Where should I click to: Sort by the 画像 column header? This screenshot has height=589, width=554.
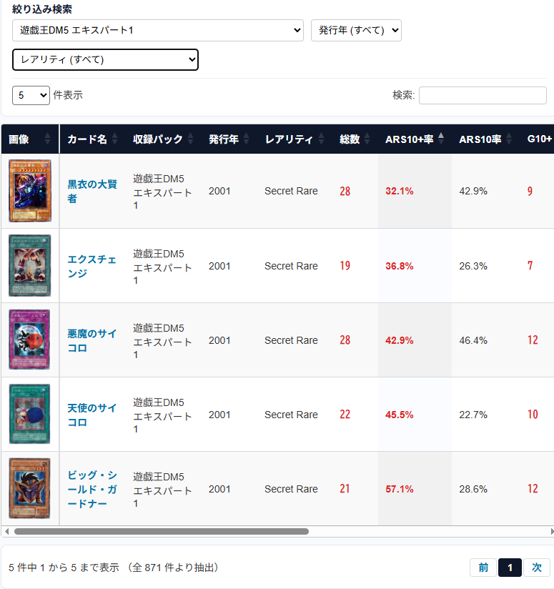coord(30,139)
